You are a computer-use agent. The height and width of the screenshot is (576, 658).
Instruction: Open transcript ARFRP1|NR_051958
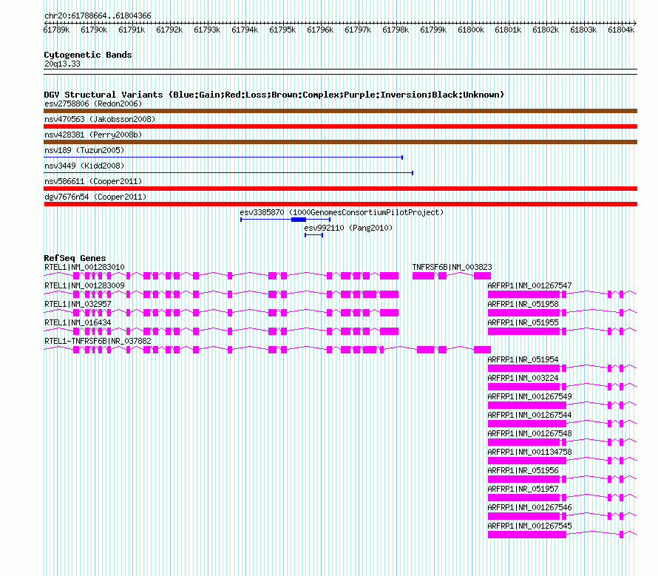523,304
